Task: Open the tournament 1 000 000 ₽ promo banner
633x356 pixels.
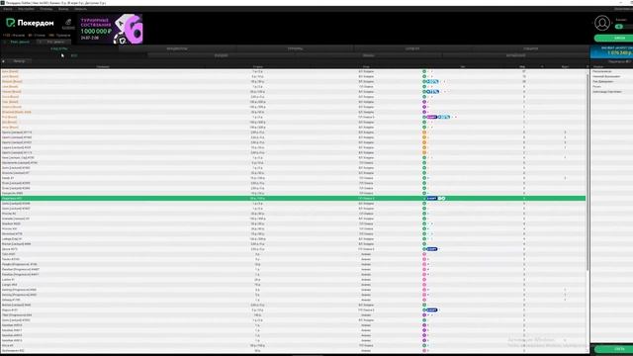Action: (111, 29)
